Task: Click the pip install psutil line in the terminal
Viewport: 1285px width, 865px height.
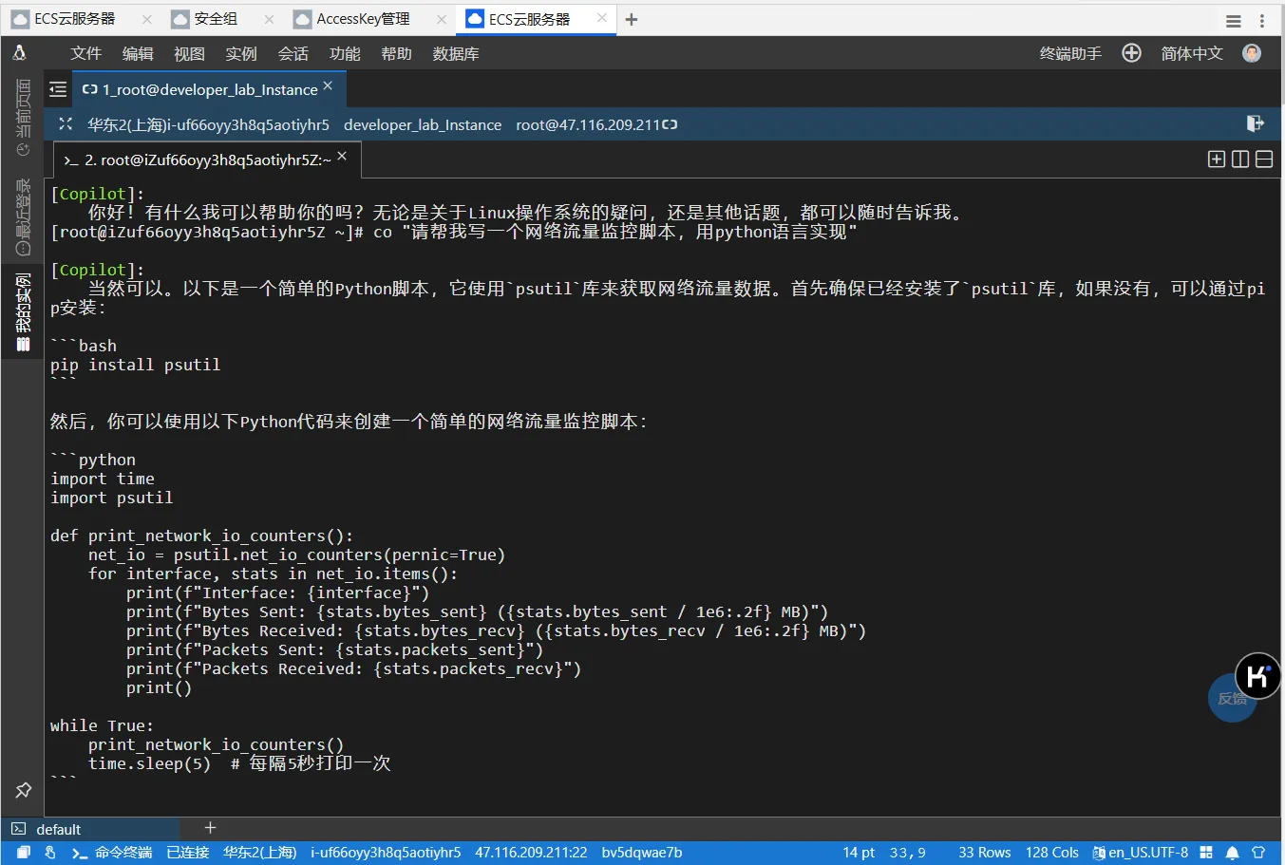Action: [135, 365]
